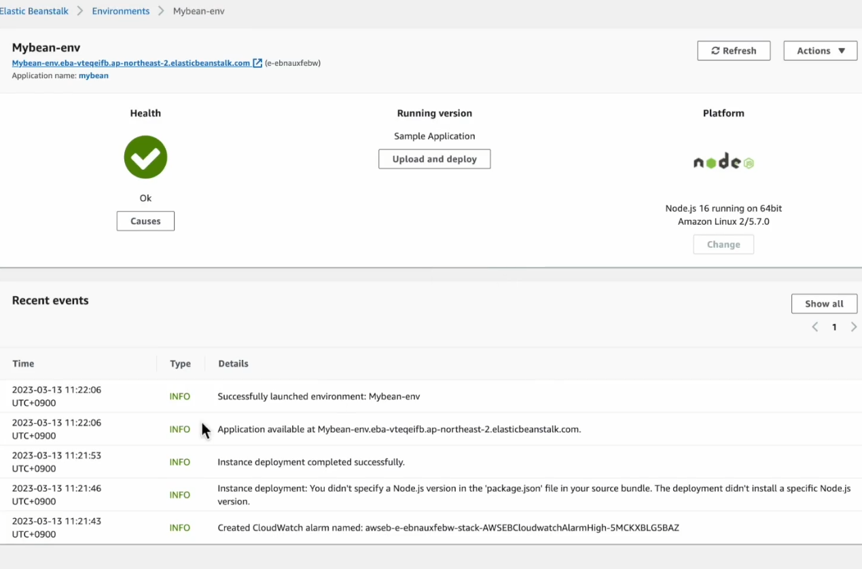Open the Mybean-env elasticbeanstalk.com URL link
Image resolution: width=862 pixels, height=569 pixels.
click(131, 63)
